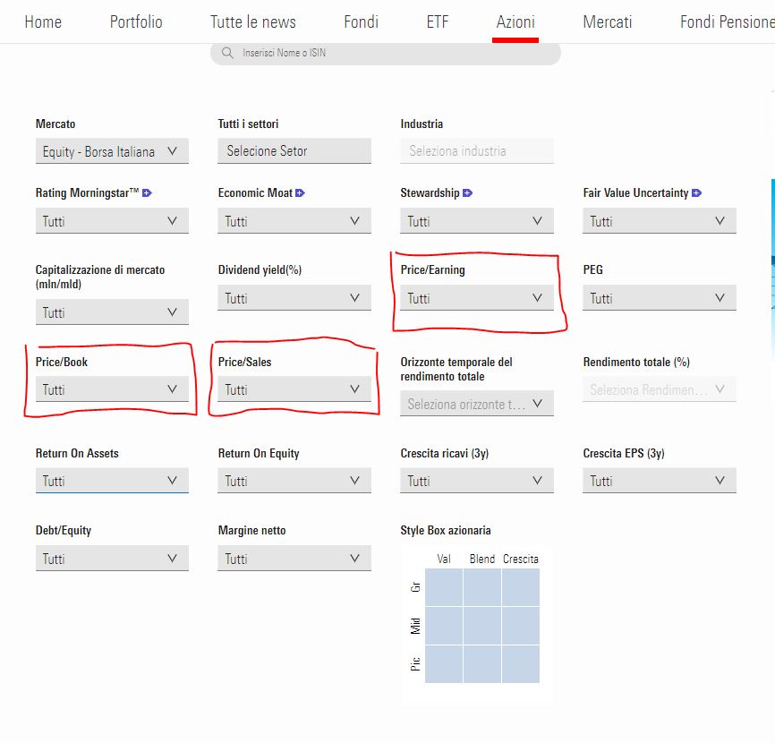Expand the Price/Sales dropdown
This screenshot has height=743, width=775.
pos(294,389)
